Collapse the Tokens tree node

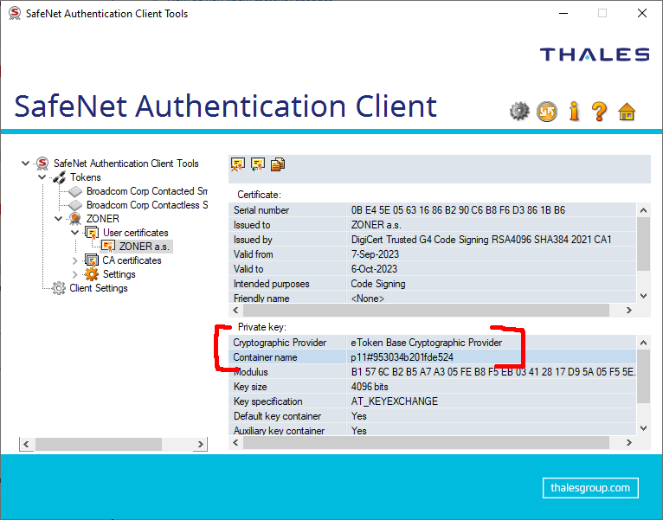(42, 177)
